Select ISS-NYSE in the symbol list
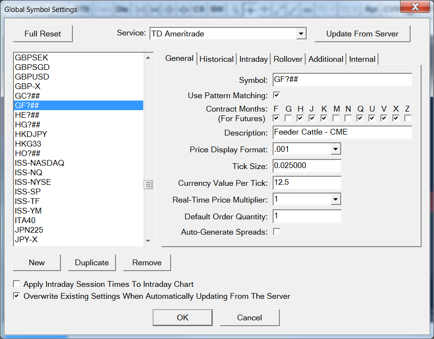The height and width of the screenshot is (339, 434). pyautogui.click(x=79, y=182)
